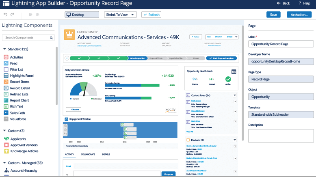The width and height of the screenshot is (316, 177).
Task: Click the Commission Earnings progress bar
Action: coord(132,85)
